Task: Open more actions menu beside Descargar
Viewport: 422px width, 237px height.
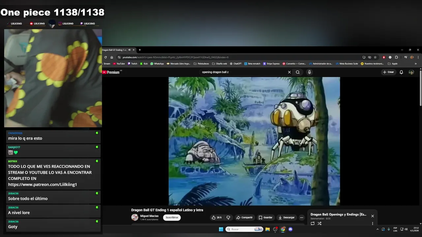Action: point(301,218)
